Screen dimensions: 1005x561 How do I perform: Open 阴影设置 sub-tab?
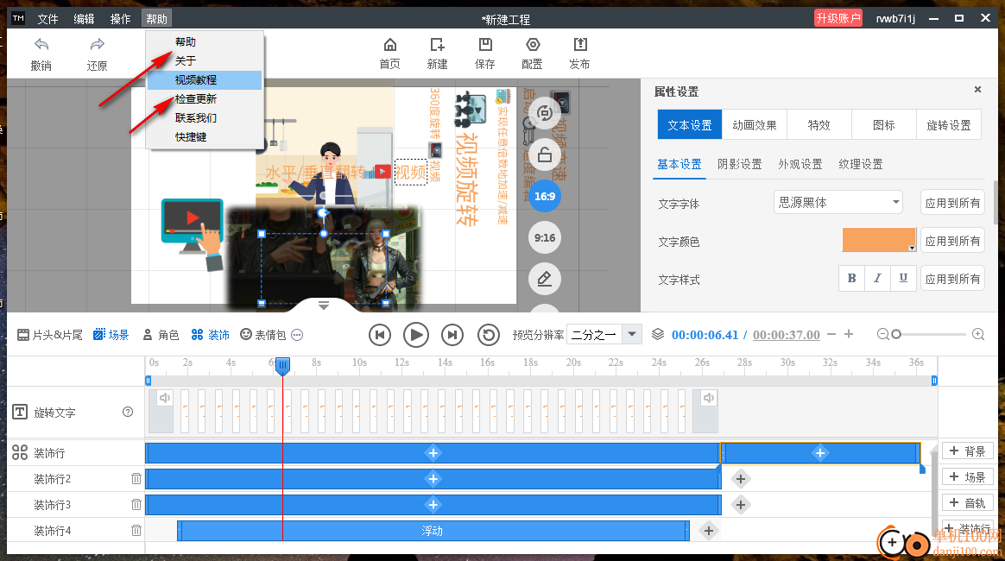[x=740, y=165]
